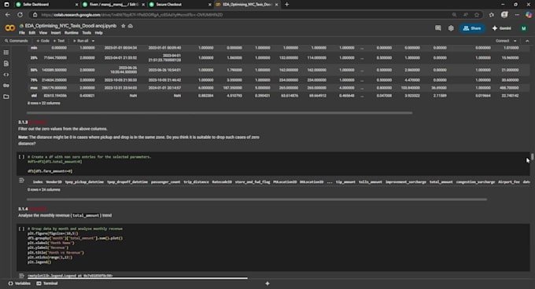The width and height of the screenshot is (535, 289).
Task: Open the tab actions menu icon
Action: tap(6, 5)
